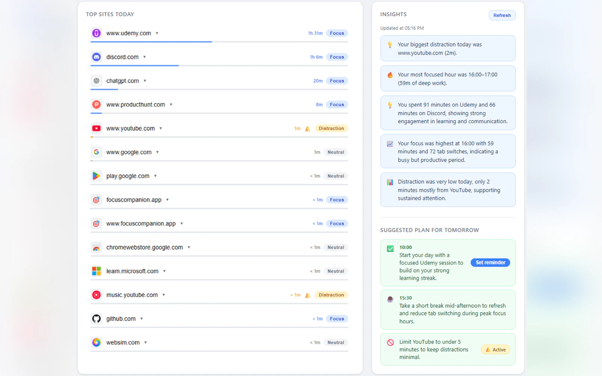Viewport: 602px width, 376px height.
Task: Click the GitHub octocat icon
Action: coord(96,318)
